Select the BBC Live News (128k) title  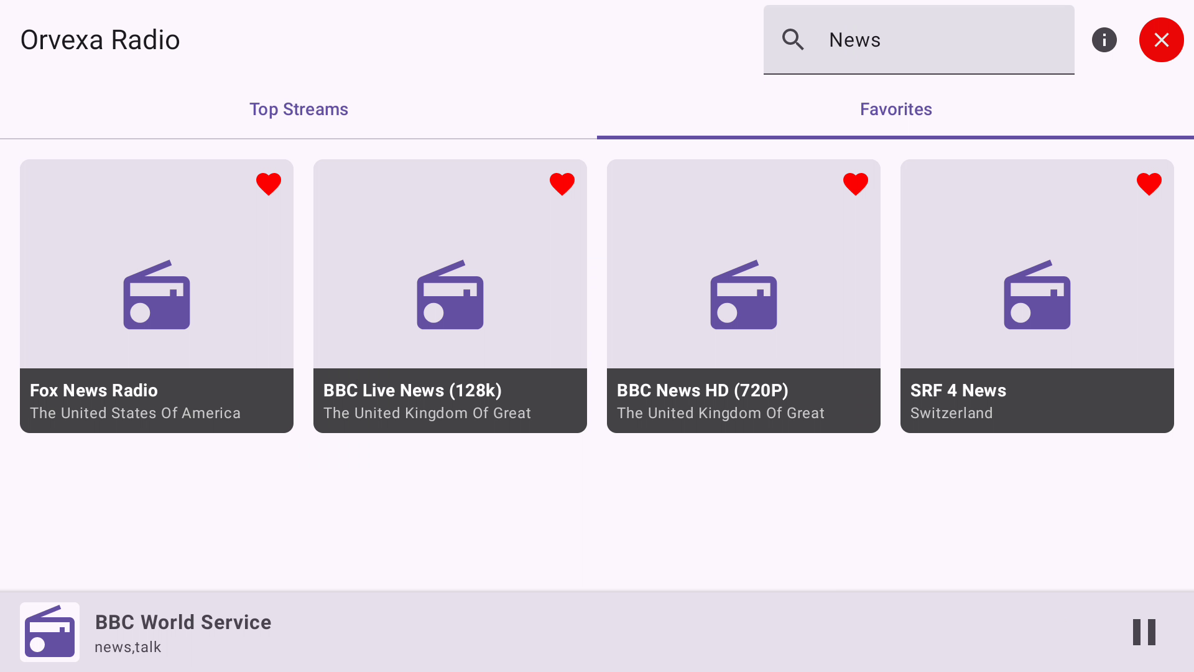click(x=412, y=391)
